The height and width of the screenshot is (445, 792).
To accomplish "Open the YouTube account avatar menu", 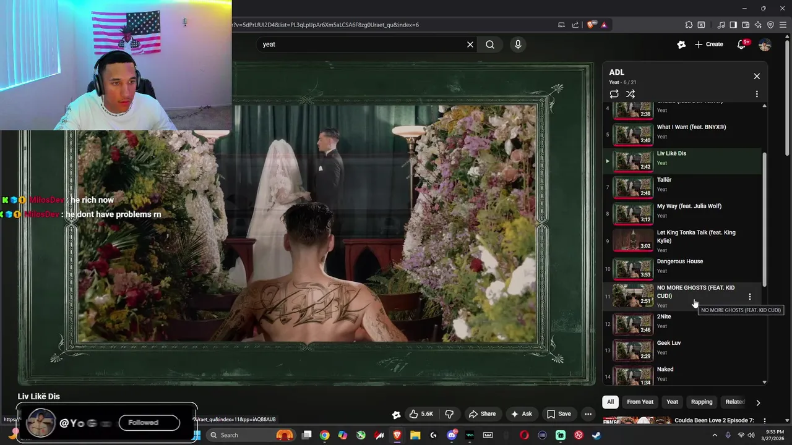I will (x=765, y=44).
